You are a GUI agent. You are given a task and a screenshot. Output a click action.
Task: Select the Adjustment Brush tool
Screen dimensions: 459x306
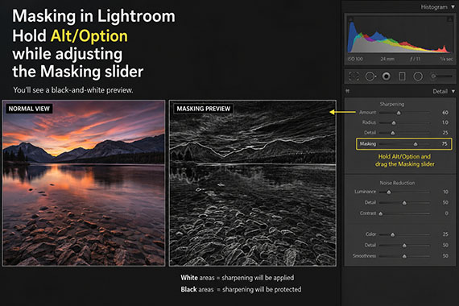coord(441,76)
